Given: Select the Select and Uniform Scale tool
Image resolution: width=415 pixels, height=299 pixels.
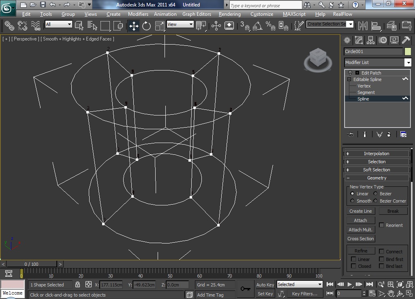Looking at the screenshot, I should coord(160,26).
